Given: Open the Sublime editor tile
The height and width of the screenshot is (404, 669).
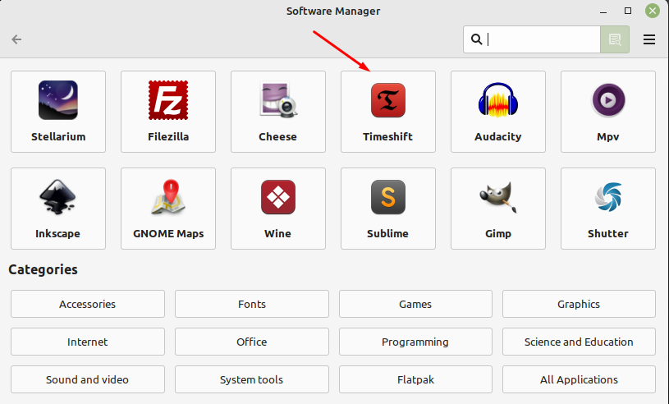Looking at the screenshot, I should [x=388, y=209].
